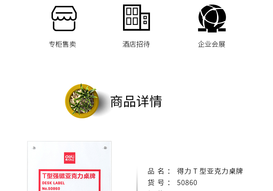This screenshot has width=273, height=191.
Task: Click the left magnetic screw on the sign
Action: point(34,148)
